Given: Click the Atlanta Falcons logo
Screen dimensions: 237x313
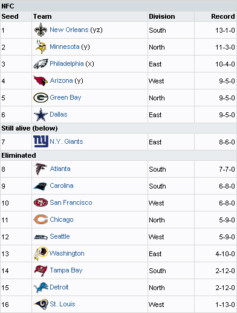Looking at the screenshot, I should point(41,169).
